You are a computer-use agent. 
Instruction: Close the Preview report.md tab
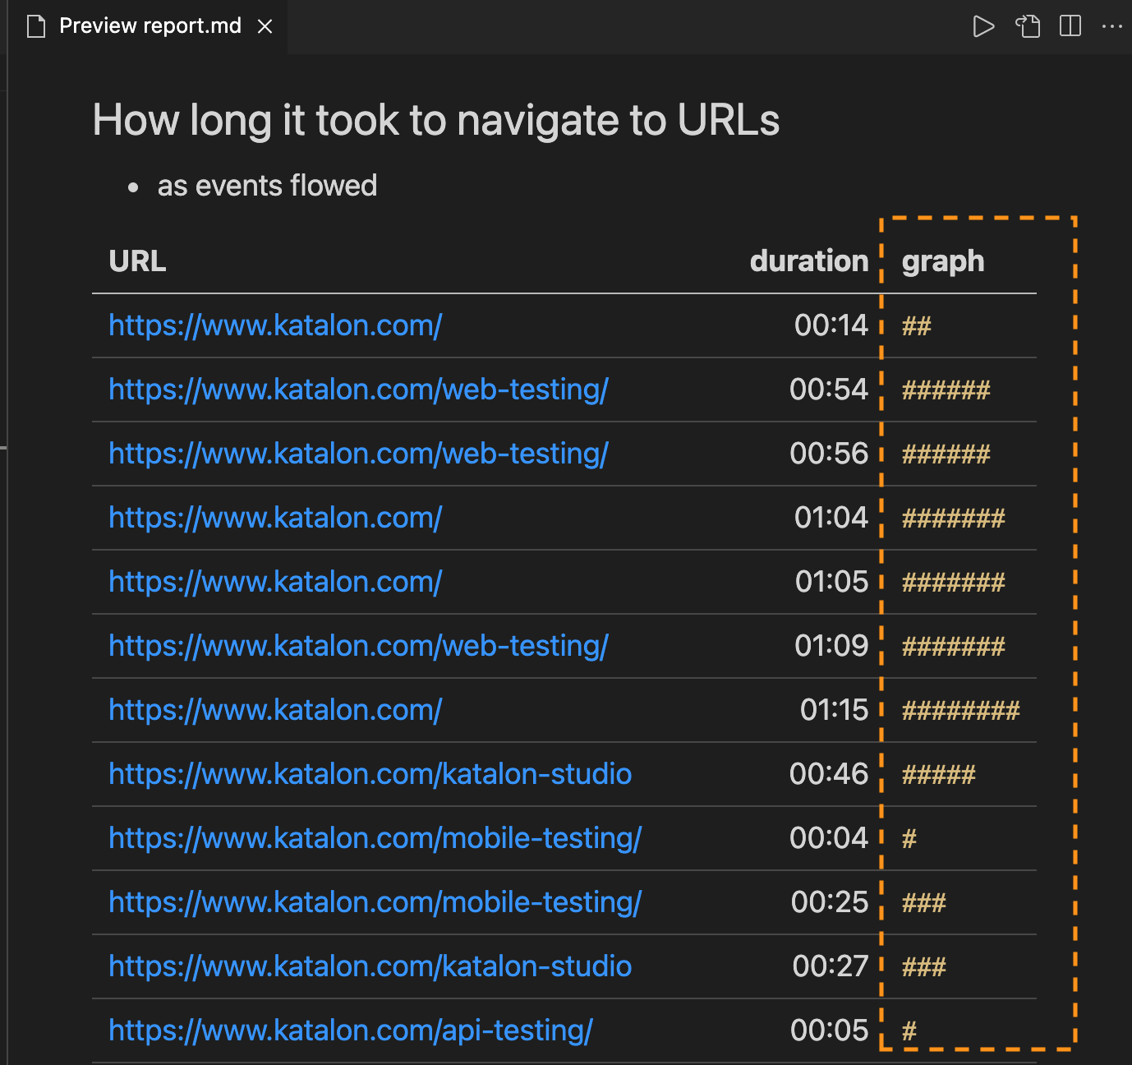pyautogui.click(x=265, y=25)
